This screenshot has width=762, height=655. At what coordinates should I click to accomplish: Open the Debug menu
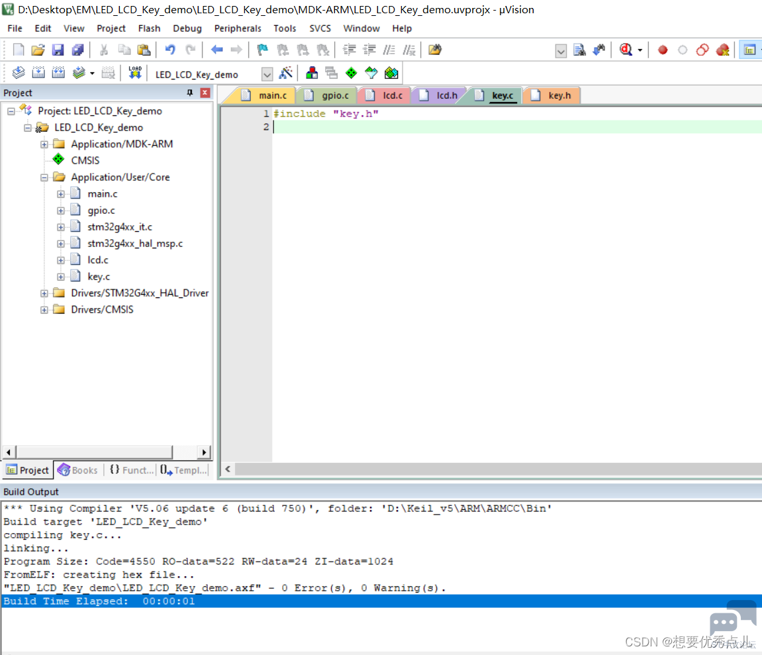click(187, 28)
